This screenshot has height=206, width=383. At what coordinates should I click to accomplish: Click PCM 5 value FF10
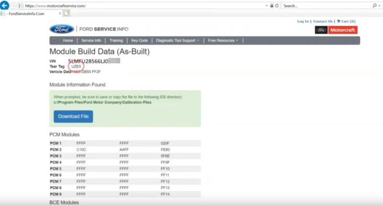click(x=165, y=169)
